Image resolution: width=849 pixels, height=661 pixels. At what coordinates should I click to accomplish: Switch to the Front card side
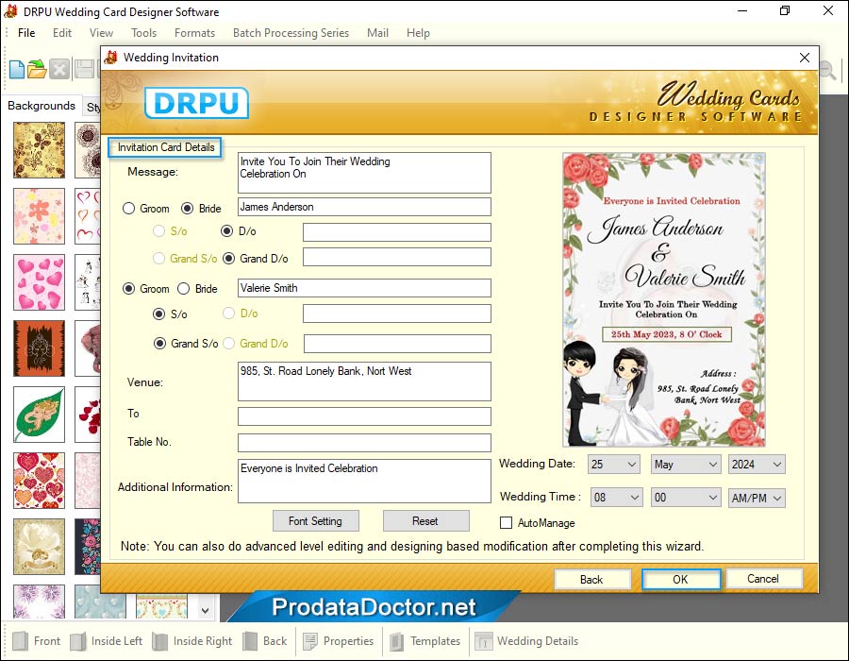pyautogui.click(x=36, y=641)
